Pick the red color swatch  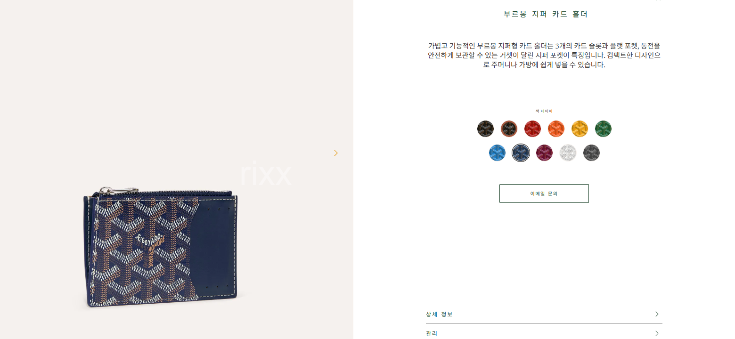point(532,129)
